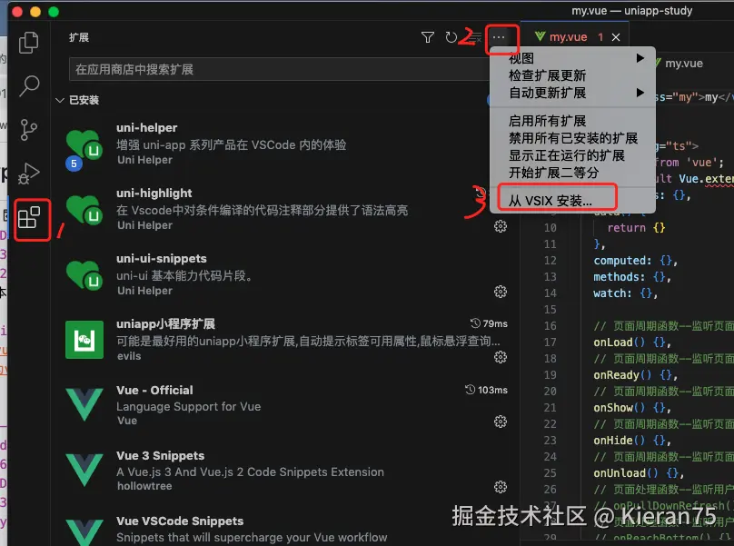The height and width of the screenshot is (546, 734).
Task: Open settings gear for uni-ui-snippets extension
Action: click(501, 293)
